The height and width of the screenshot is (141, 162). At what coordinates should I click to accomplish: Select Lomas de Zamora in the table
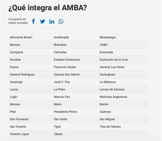112,89
